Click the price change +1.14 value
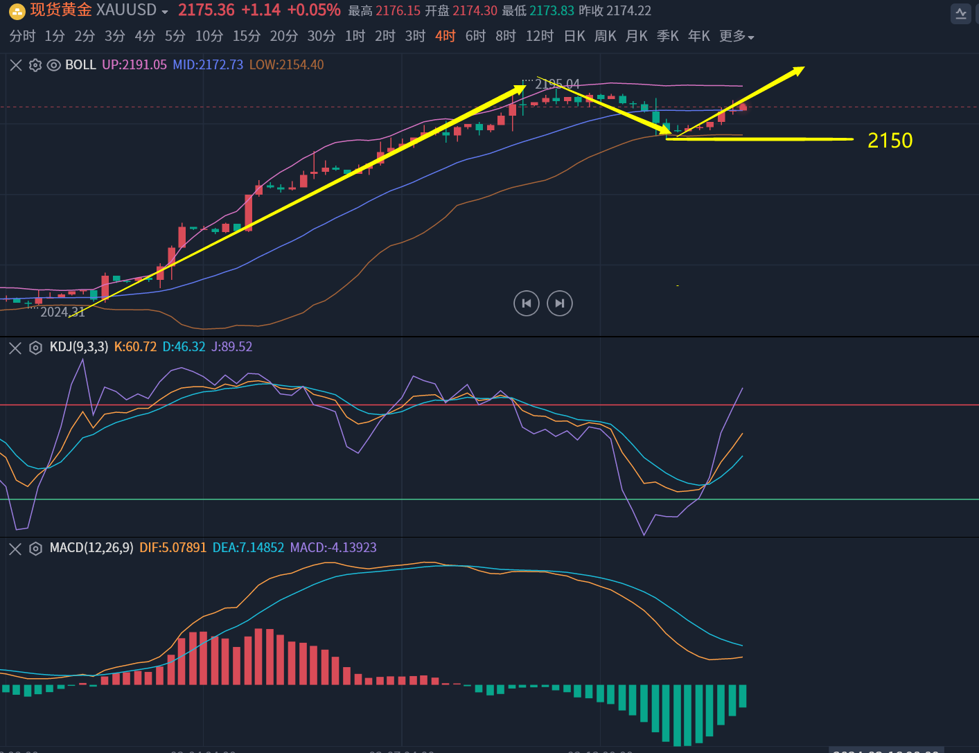The height and width of the screenshot is (753, 979). [x=261, y=10]
